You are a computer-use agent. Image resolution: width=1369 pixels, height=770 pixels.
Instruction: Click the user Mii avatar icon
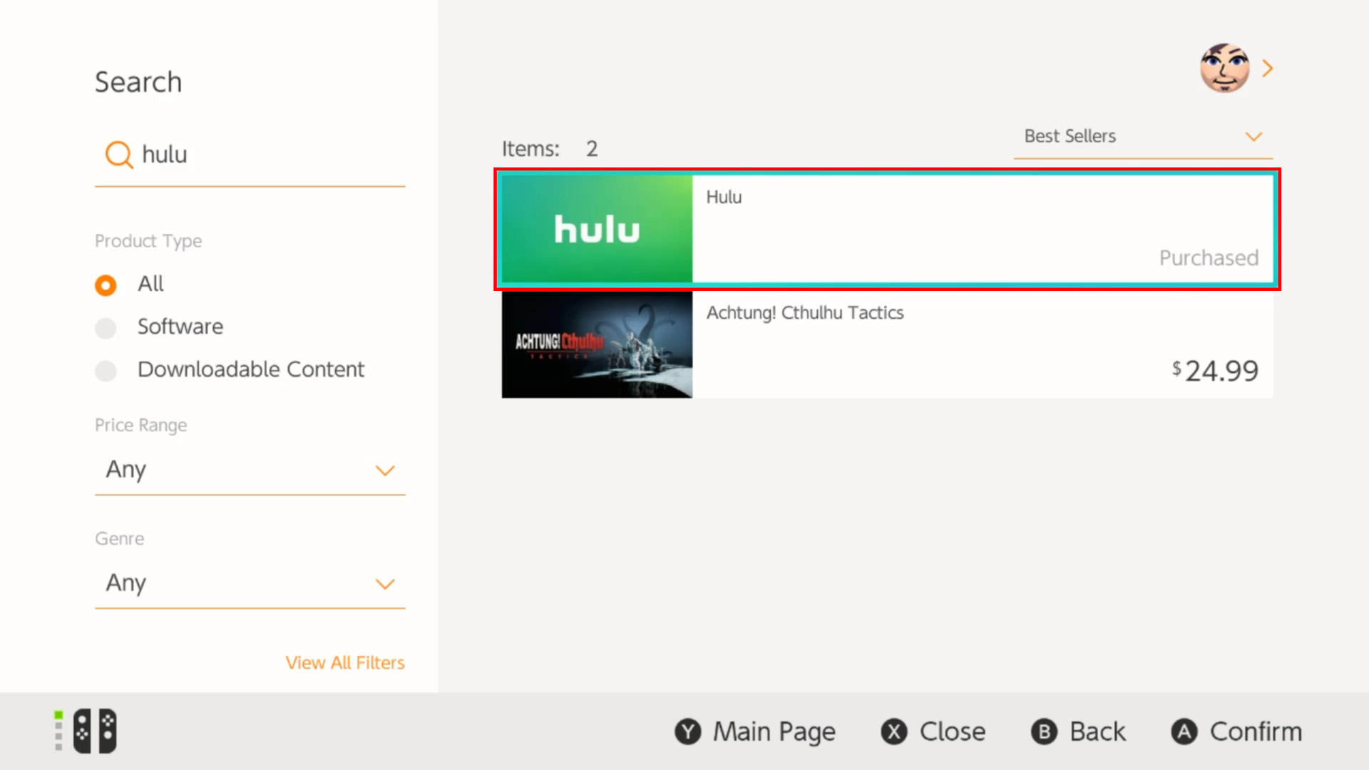1224,67
